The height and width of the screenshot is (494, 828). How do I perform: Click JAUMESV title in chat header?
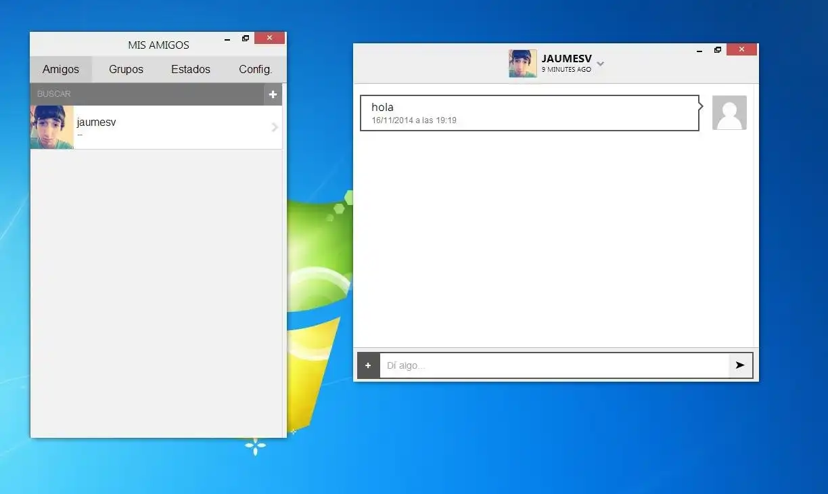[567, 59]
